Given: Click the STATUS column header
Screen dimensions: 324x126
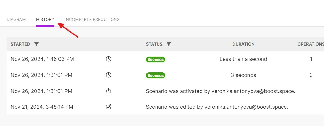Looking at the screenshot, I should pyautogui.click(x=154, y=44).
